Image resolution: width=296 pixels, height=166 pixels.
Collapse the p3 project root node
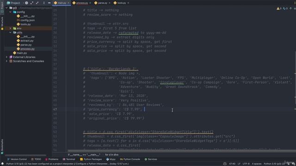coord(7,8)
